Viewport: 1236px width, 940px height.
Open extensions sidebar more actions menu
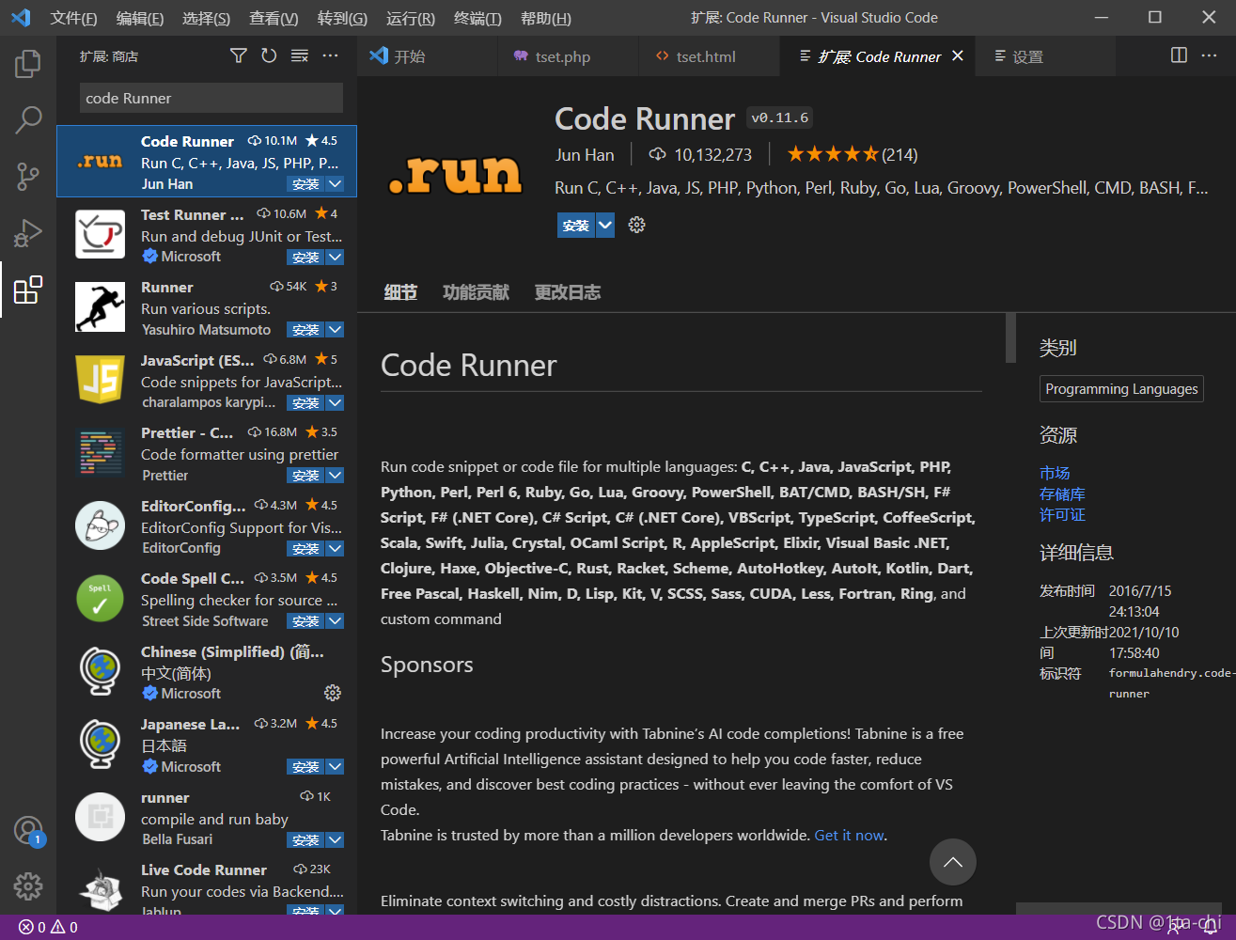click(330, 56)
